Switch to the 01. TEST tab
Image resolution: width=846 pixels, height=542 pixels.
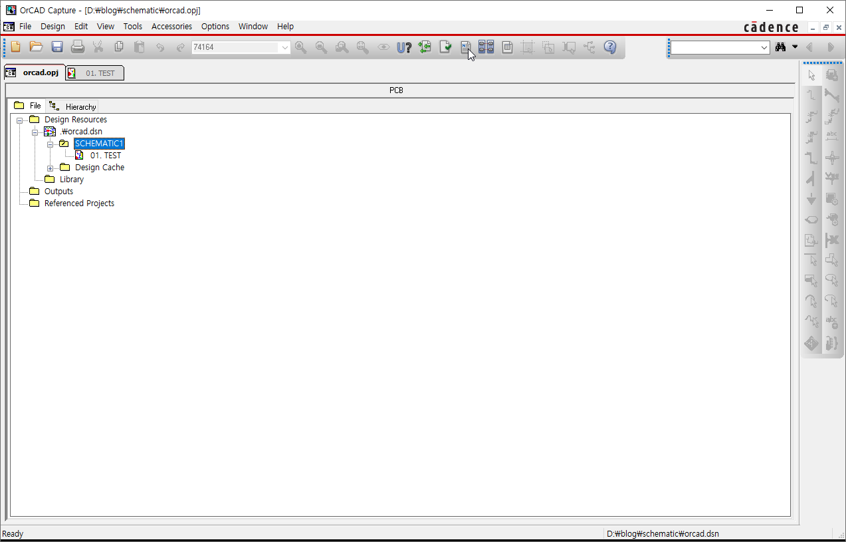(100, 72)
